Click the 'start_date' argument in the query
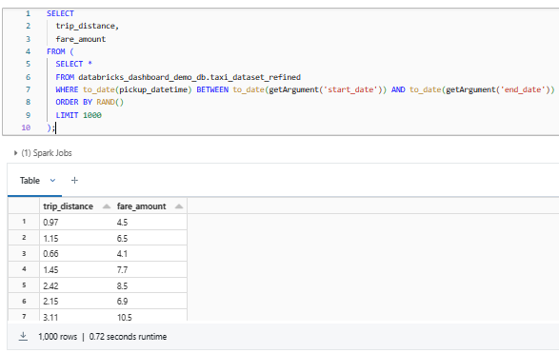Viewport: 559px width, 353px height. tap(351, 89)
